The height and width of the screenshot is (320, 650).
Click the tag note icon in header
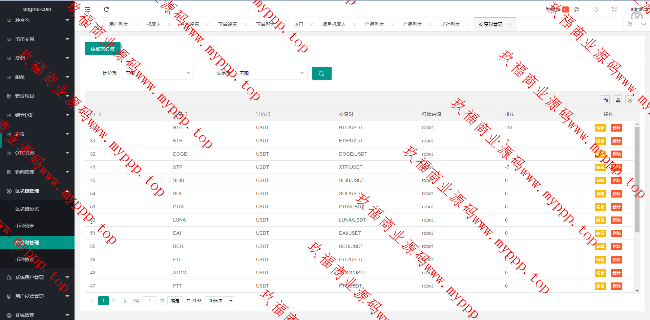pos(595,9)
